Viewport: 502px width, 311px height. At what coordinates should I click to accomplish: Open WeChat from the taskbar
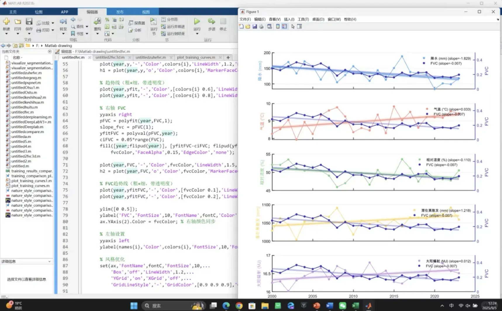(342, 306)
